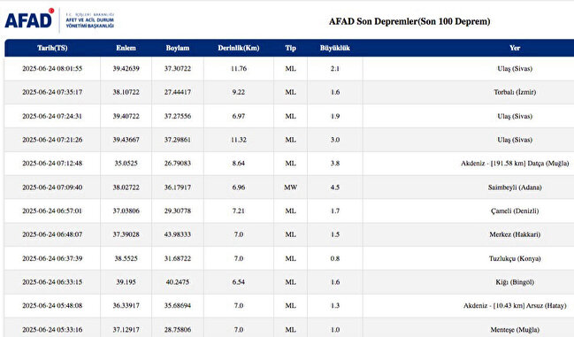Click date cell 2025-06-24 06:57:01

[52, 211]
